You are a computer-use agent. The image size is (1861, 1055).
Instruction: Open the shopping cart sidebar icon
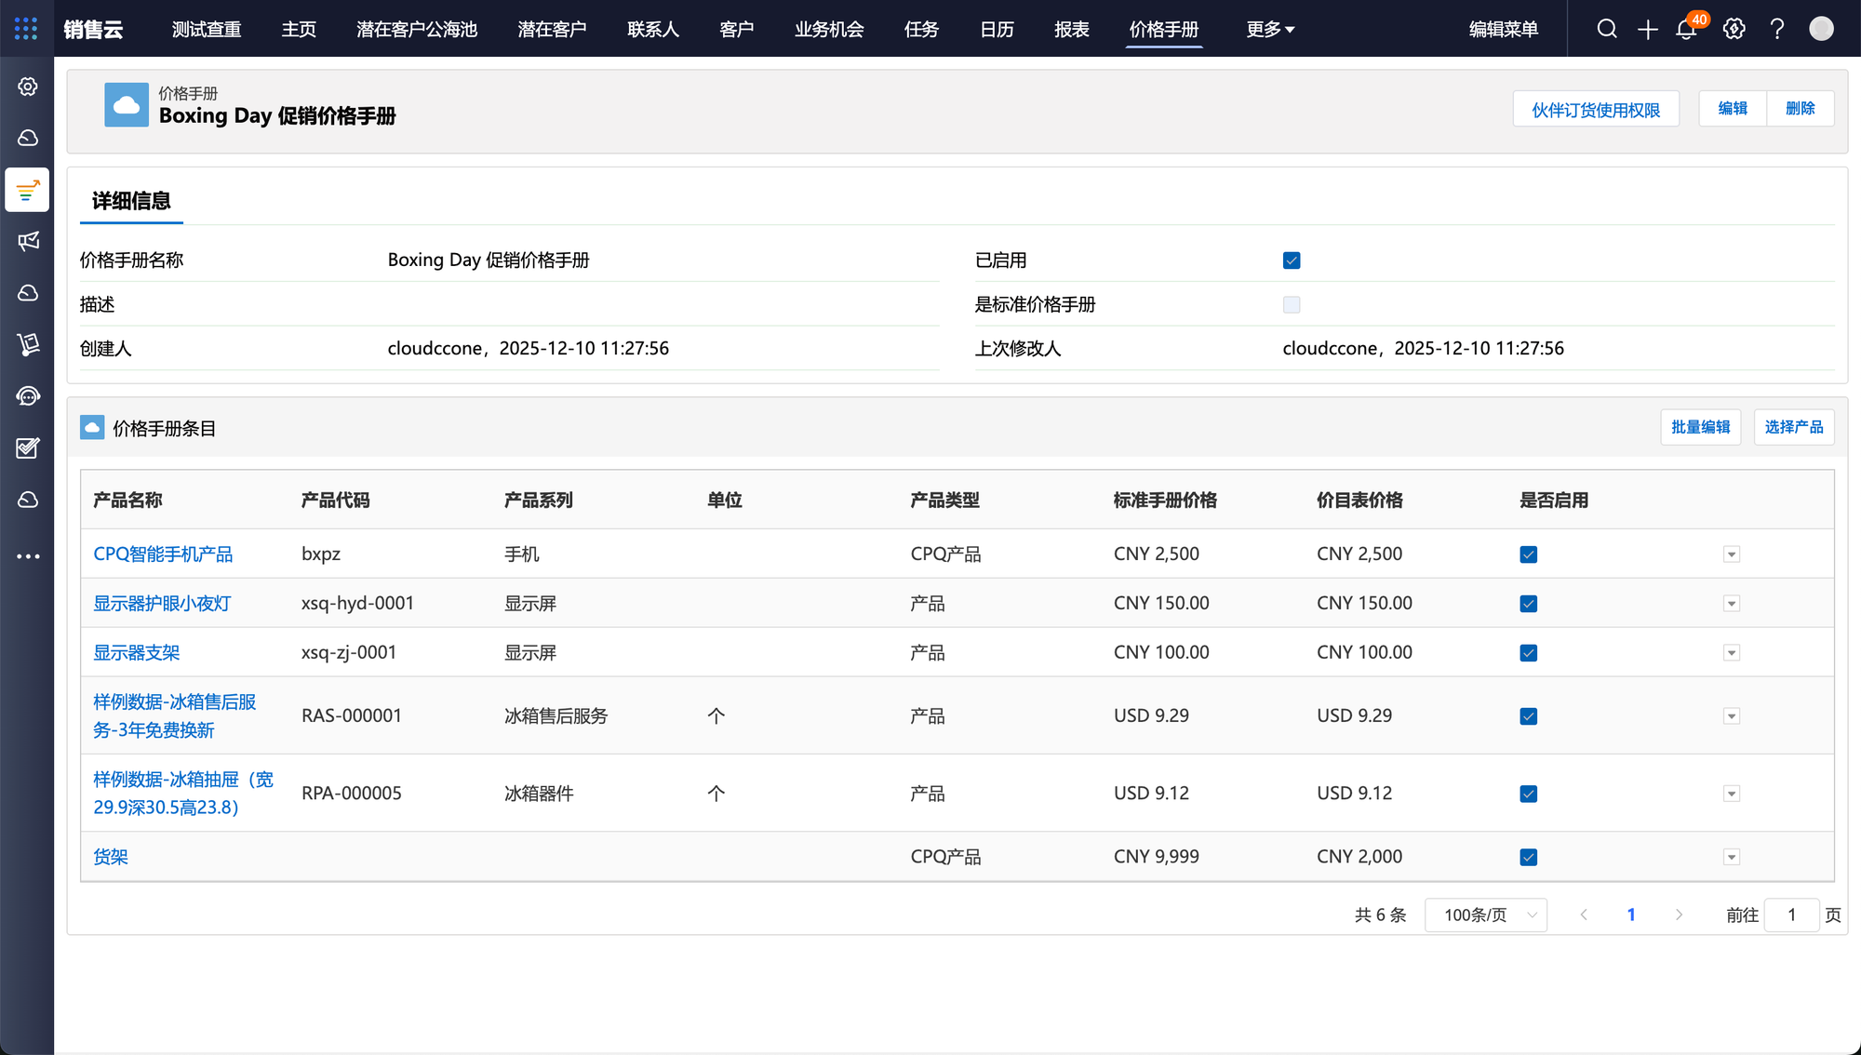pyautogui.click(x=28, y=344)
